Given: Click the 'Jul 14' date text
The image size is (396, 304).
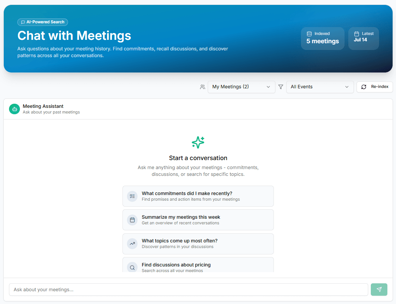Looking at the screenshot, I should 360,39.
